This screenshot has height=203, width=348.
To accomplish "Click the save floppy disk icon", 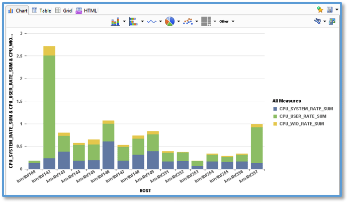I will click(x=329, y=10).
